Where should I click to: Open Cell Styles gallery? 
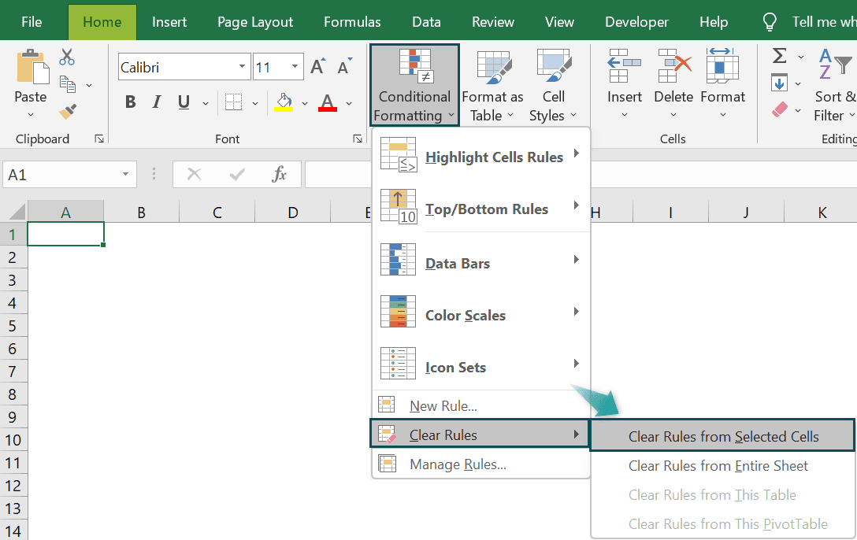pos(553,85)
